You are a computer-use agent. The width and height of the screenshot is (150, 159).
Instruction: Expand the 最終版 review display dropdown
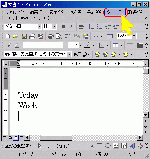point(70,54)
